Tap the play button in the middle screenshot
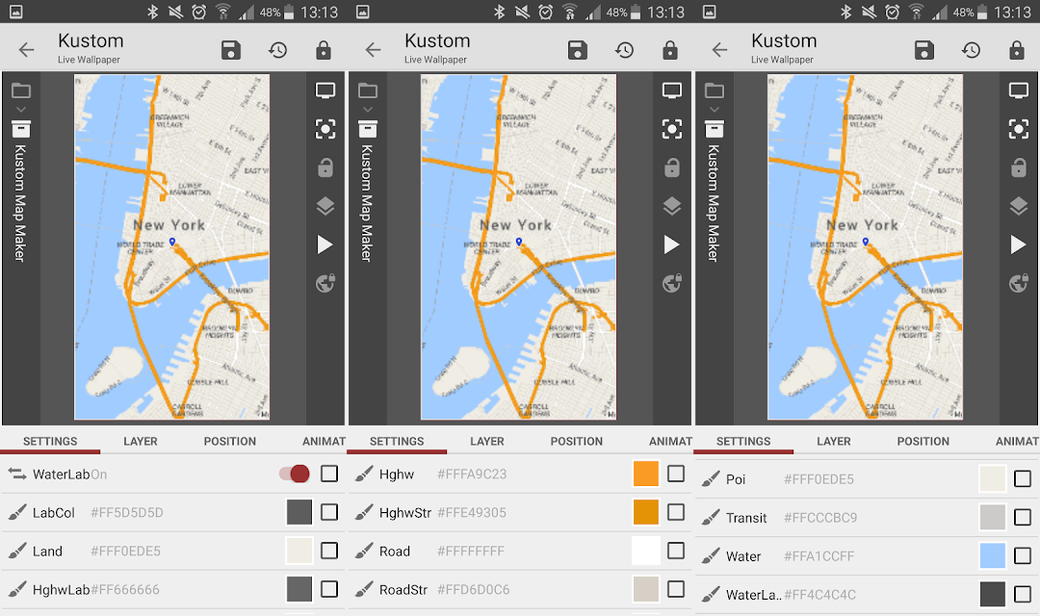The width and height of the screenshot is (1040, 616). (x=672, y=244)
